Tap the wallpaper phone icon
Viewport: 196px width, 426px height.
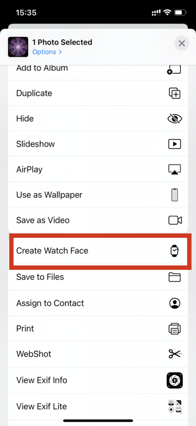(174, 195)
